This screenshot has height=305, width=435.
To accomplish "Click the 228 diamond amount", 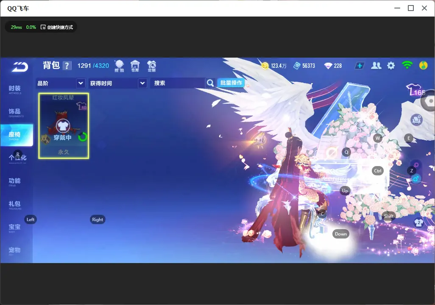I will click(x=337, y=66).
